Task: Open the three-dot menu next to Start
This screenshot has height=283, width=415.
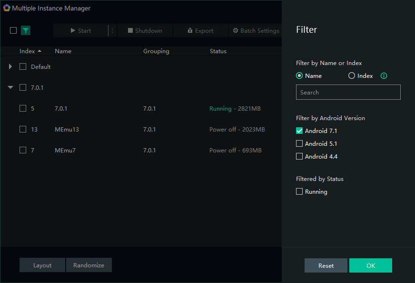Action: pos(112,31)
